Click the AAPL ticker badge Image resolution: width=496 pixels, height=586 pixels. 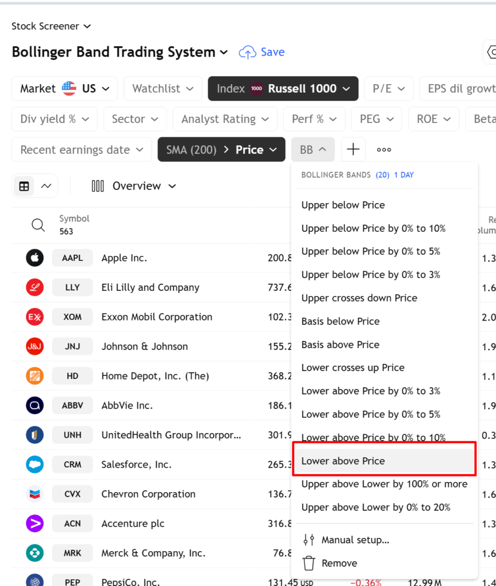(73, 258)
